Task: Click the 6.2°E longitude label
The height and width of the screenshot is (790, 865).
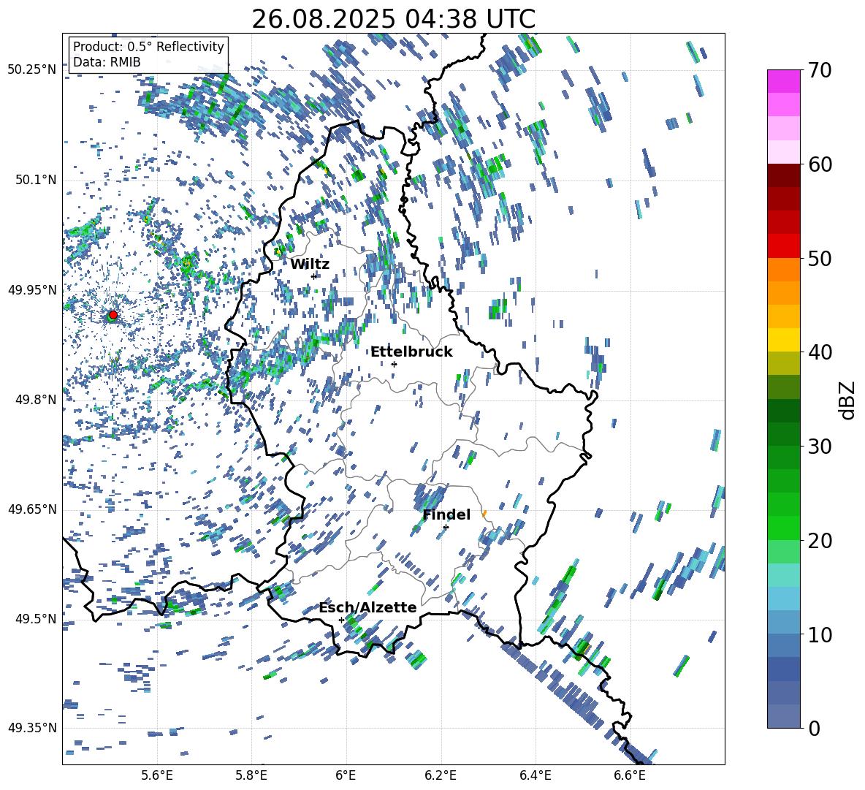Action: [441, 775]
